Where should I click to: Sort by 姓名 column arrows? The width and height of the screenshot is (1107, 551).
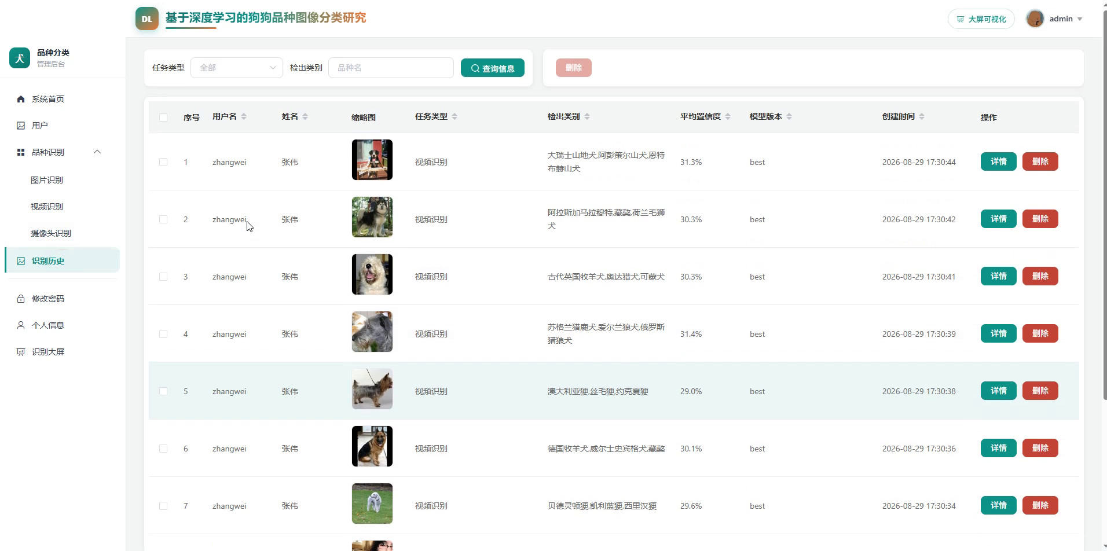pyautogui.click(x=305, y=116)
